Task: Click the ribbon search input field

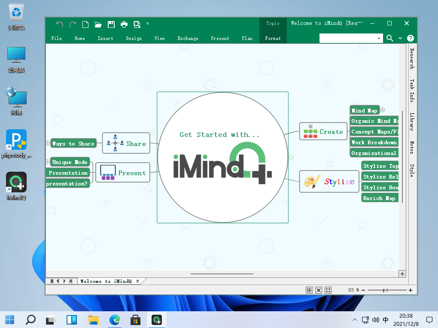Action: (348, 38)
